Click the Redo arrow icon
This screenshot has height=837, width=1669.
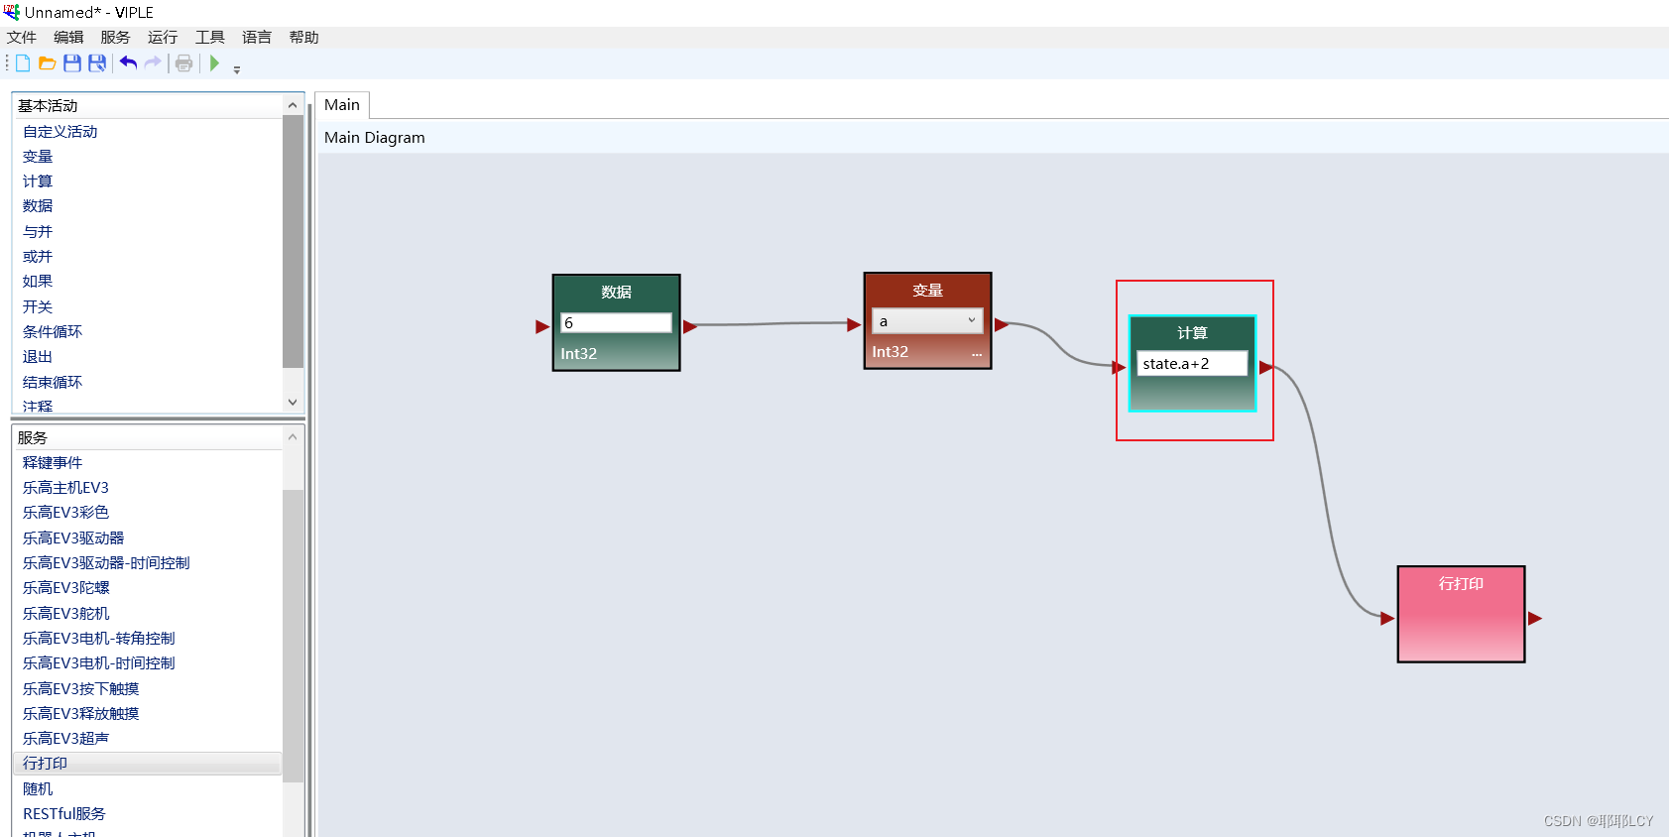coord(153,63)
